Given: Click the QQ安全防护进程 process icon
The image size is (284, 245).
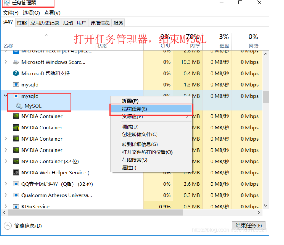Looking at the screenshot, I should (x=16, y=184).
